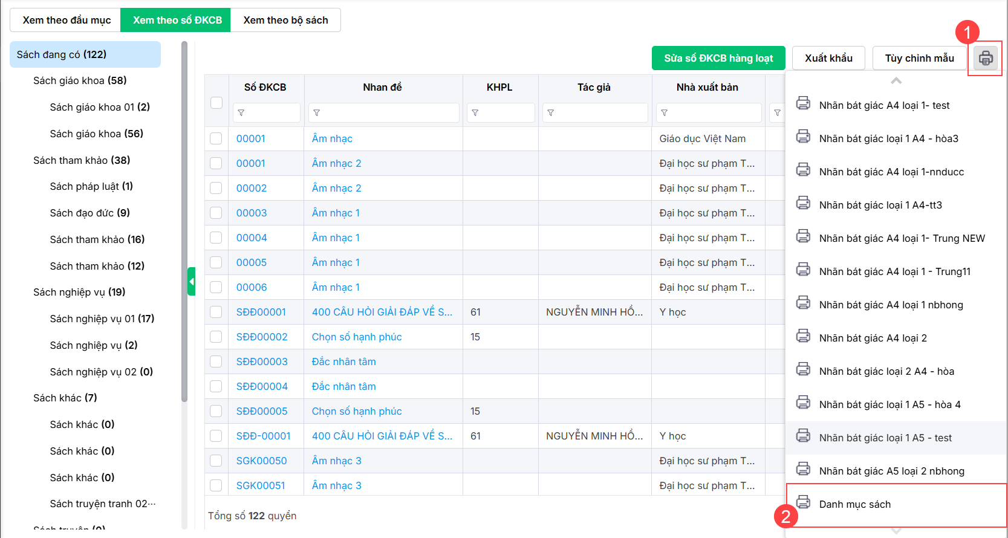
Task: Select 'Sách khác (7)' in sidebar
Action: click(x=65, y=398)
